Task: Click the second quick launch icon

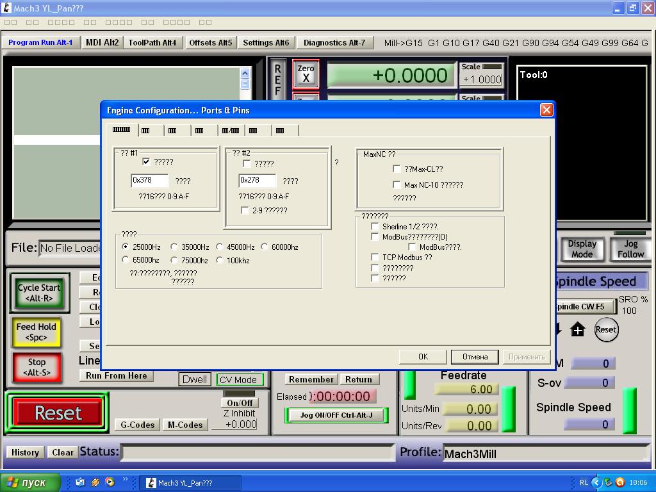Action: 95,482
